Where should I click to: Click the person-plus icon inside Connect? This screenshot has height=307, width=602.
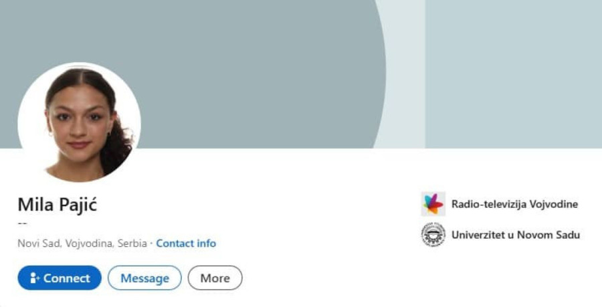[x=35, y=278]
